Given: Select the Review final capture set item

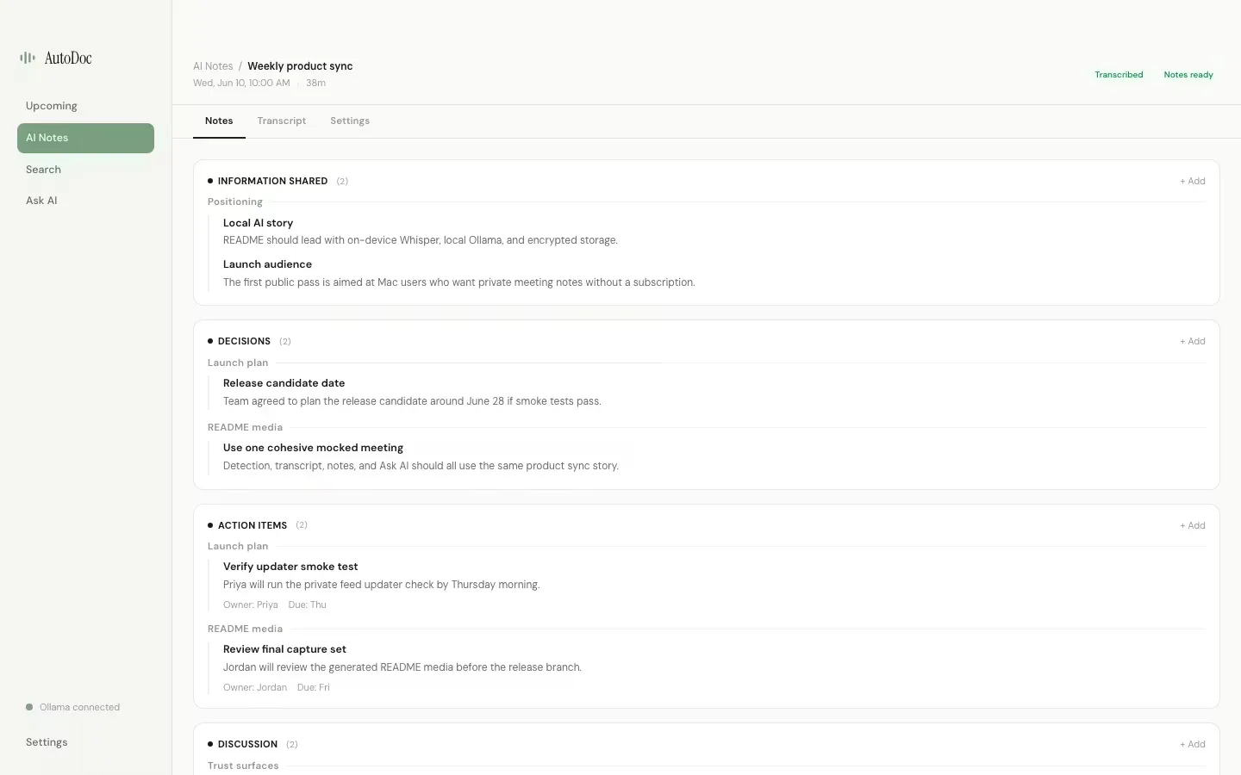Looking at the screenshot, I should pyautogui.click(x=284, y=649).
